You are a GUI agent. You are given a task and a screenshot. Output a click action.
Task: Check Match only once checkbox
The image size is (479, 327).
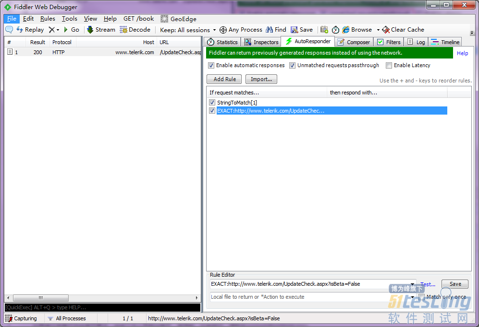point(421,297)
